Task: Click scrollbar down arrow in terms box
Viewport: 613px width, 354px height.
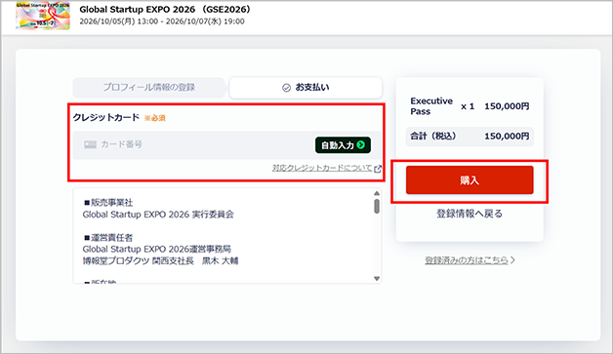Action: [x=377, y=278]
